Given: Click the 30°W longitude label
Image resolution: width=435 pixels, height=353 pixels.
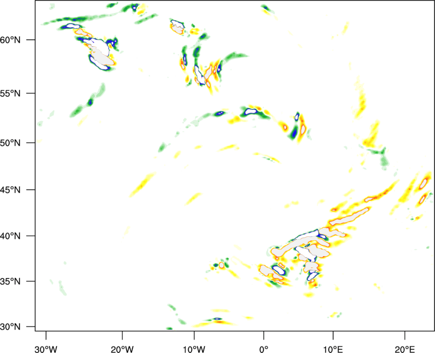Looking at the screenshot, I should [x=46, y=349].
